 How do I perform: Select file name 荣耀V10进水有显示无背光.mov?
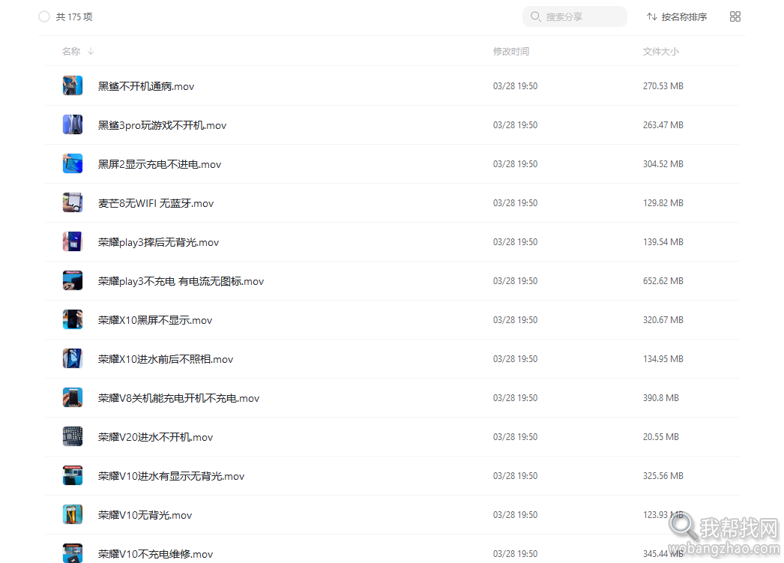point(171,476)
